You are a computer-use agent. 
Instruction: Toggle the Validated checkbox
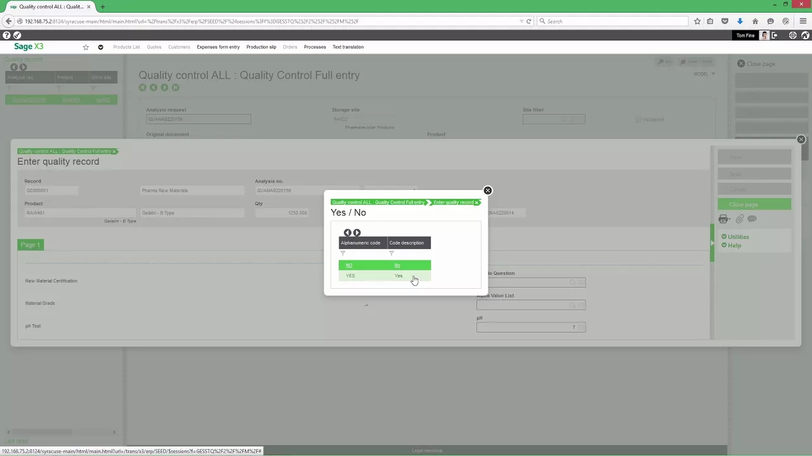click(638, 120)
